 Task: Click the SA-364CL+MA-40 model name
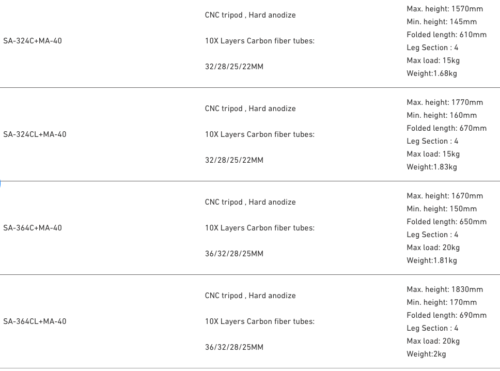click(35, 321)
